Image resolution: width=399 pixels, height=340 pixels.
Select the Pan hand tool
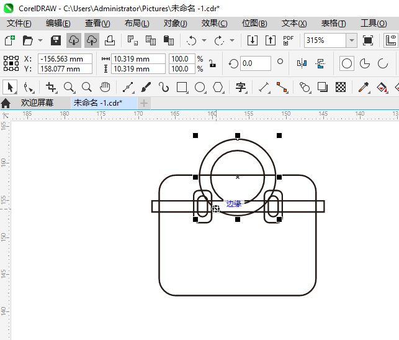pos(105,87)
